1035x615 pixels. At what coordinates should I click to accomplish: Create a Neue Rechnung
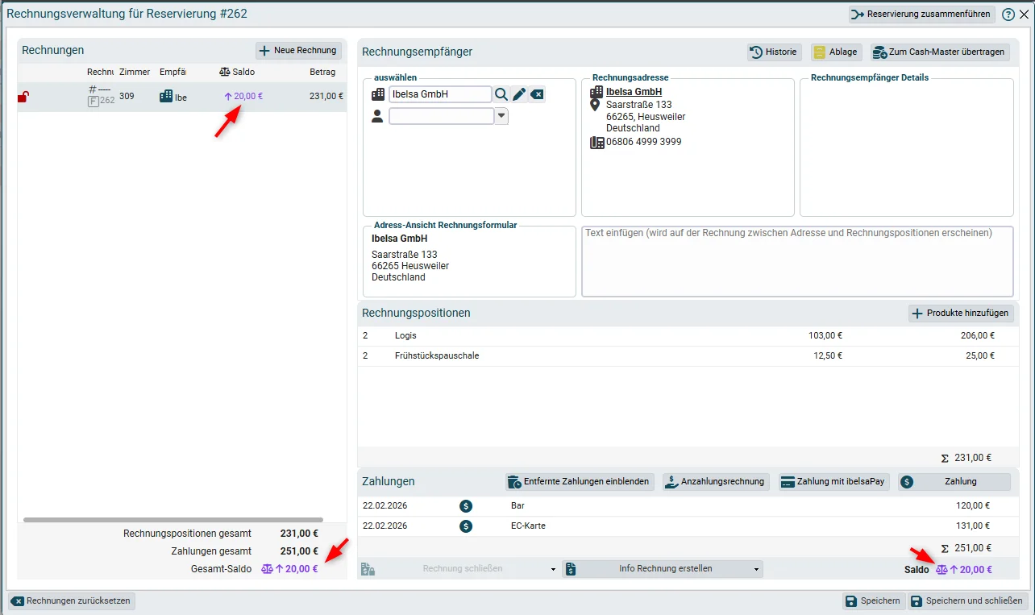[298, 51]
